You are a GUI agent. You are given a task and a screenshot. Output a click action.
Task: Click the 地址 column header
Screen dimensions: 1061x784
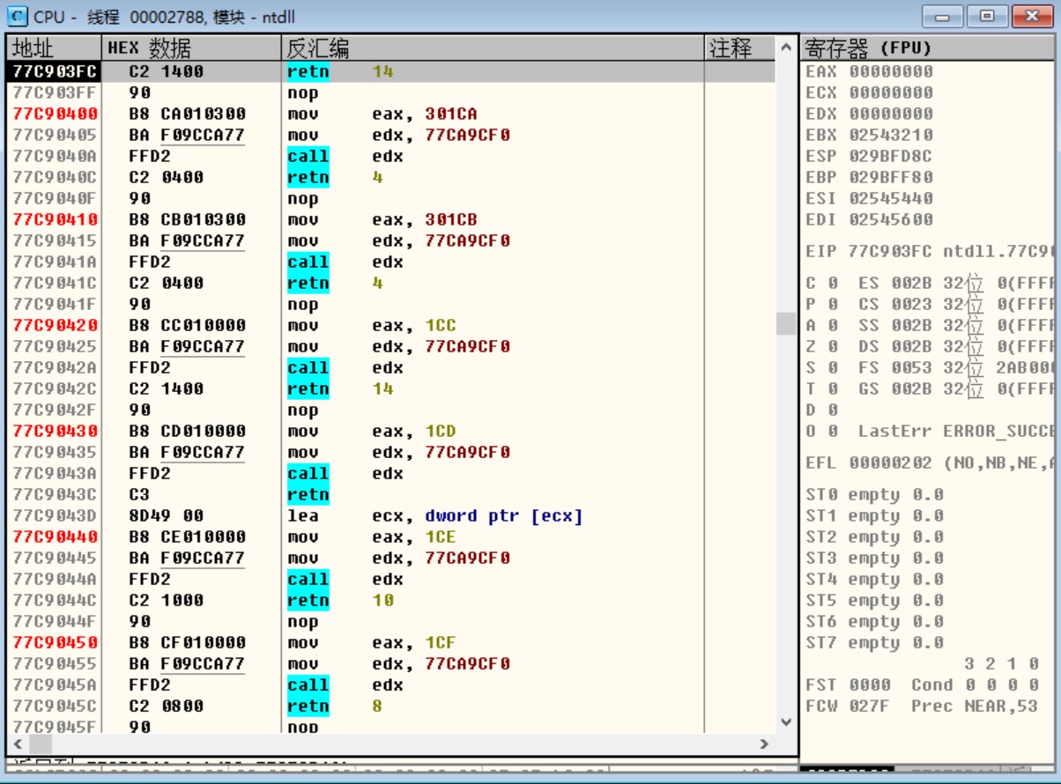pyautogui.click(x=55, y=48)
